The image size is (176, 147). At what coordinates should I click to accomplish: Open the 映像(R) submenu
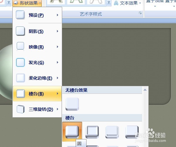[x=37, y=47]
